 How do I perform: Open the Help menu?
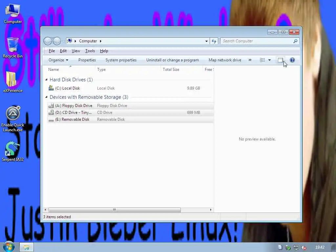coord(104,51)
